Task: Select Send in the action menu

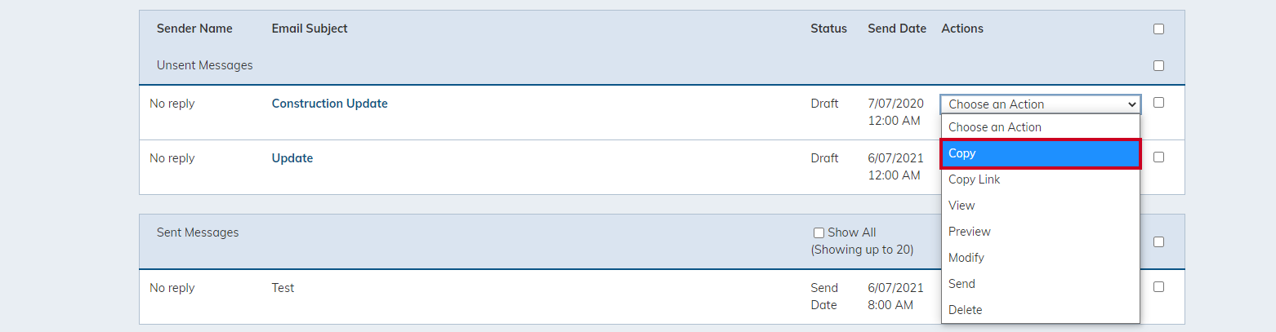Action: click(x=1040, y=284)
